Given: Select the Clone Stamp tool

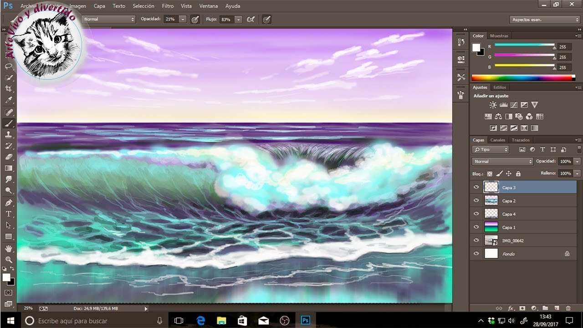Looking at the screenshot, I should pos(8,134).
